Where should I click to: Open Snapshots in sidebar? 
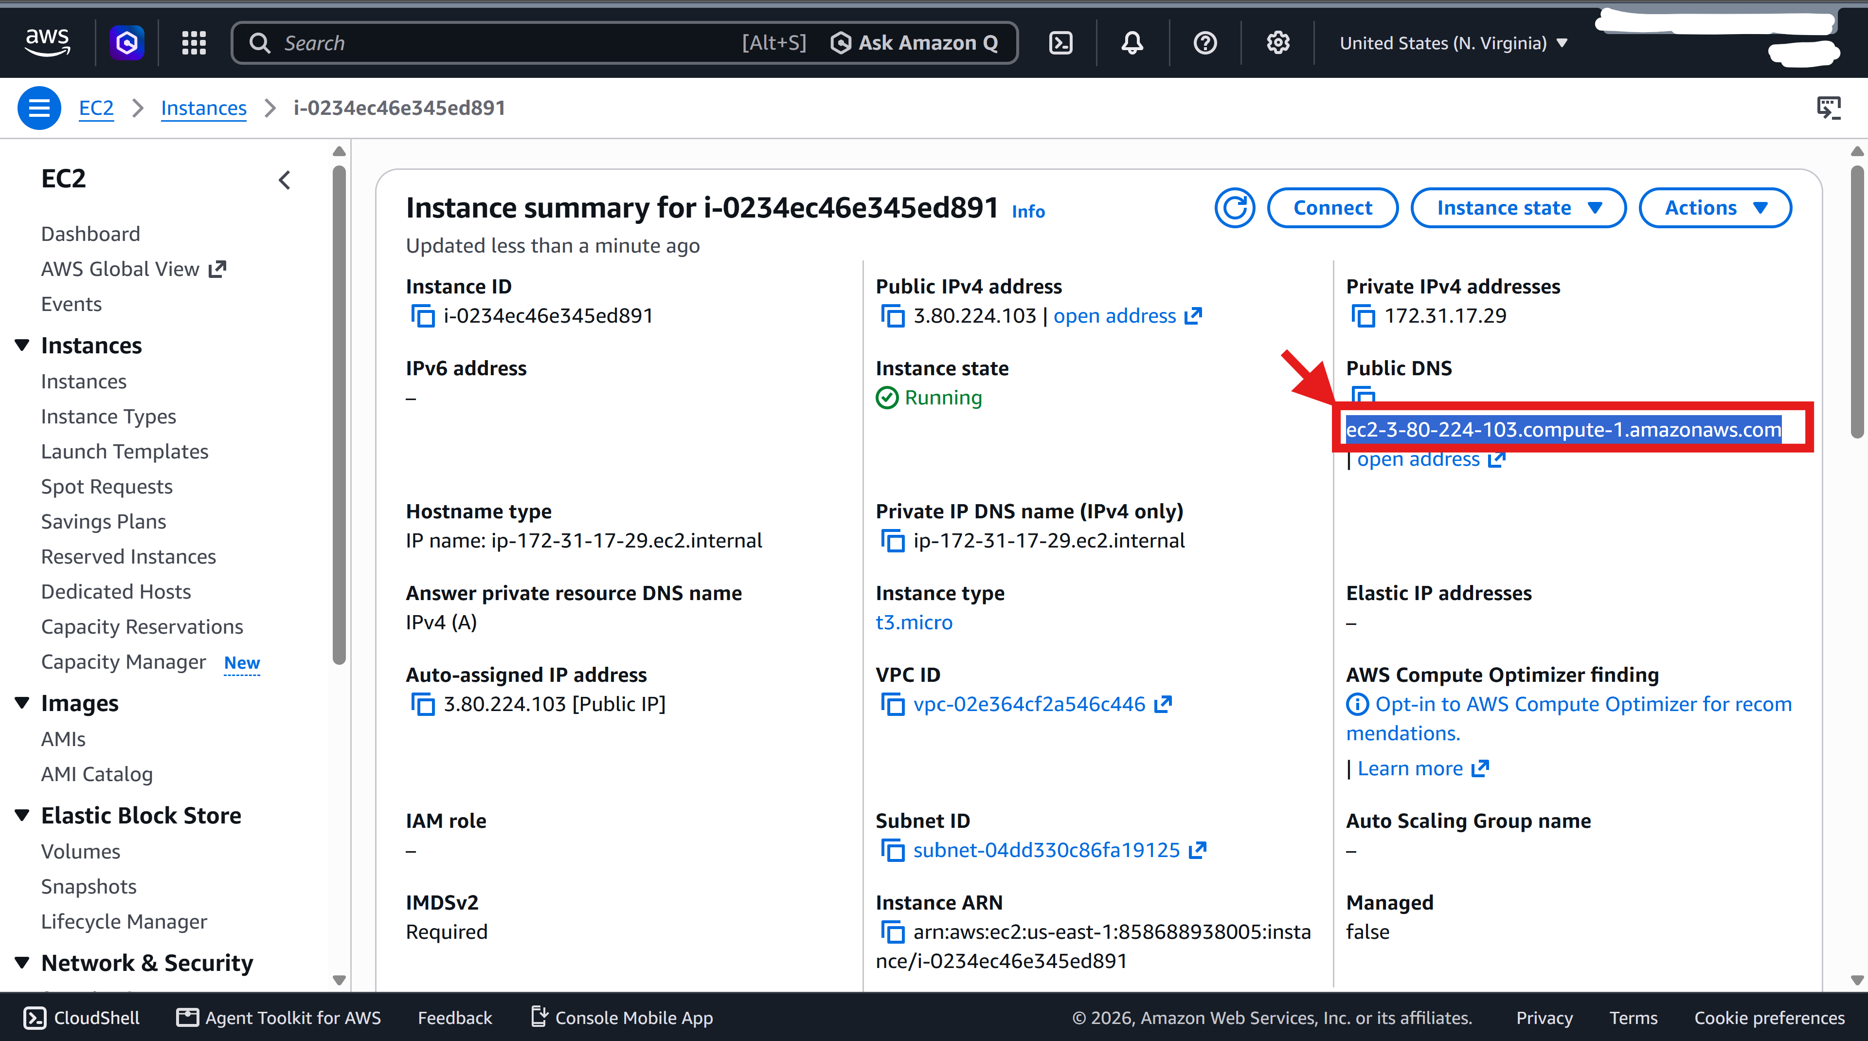(x=89, y=887)
